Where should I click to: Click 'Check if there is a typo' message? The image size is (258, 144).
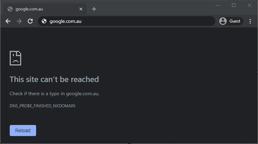[x=55, y=94]
